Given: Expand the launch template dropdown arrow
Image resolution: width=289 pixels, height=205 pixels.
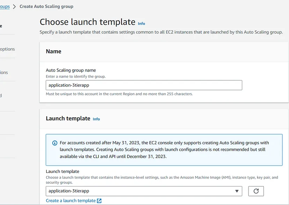Looking at the screenshot, I should (x=237, y=191).
